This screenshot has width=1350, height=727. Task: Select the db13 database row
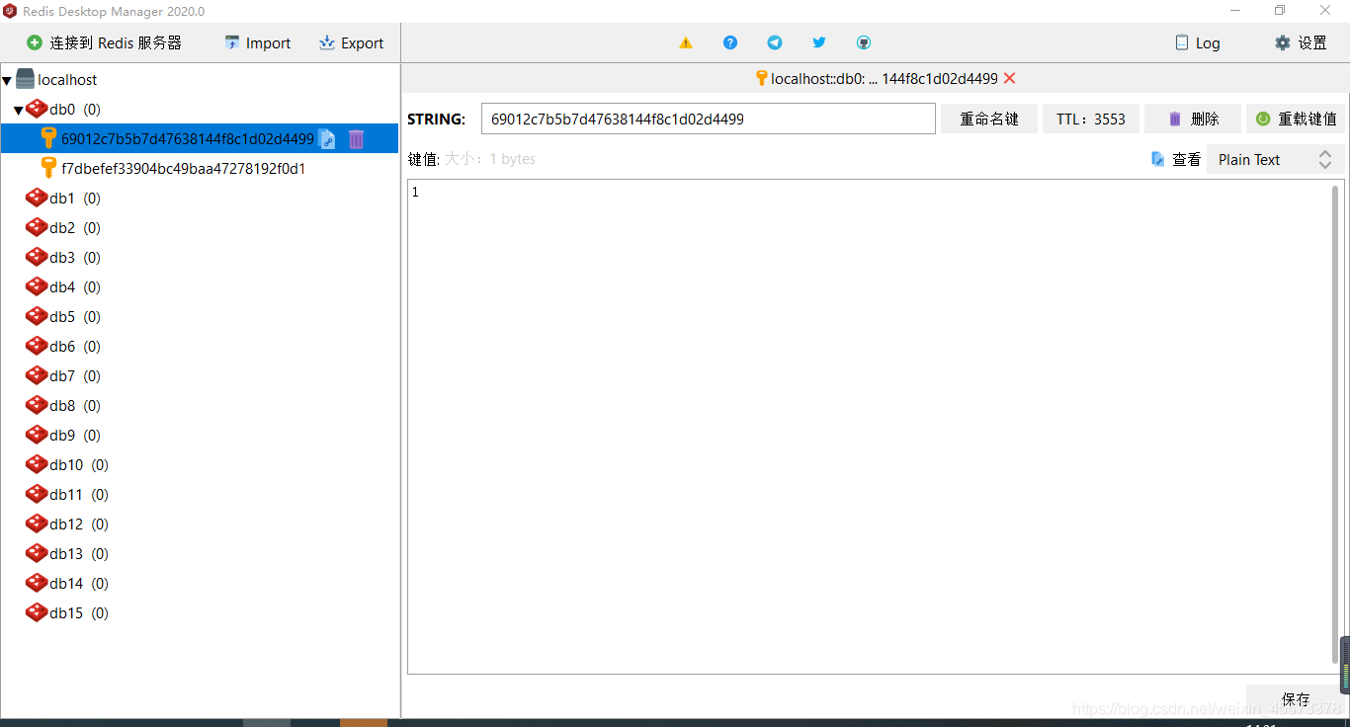(200, 553)
